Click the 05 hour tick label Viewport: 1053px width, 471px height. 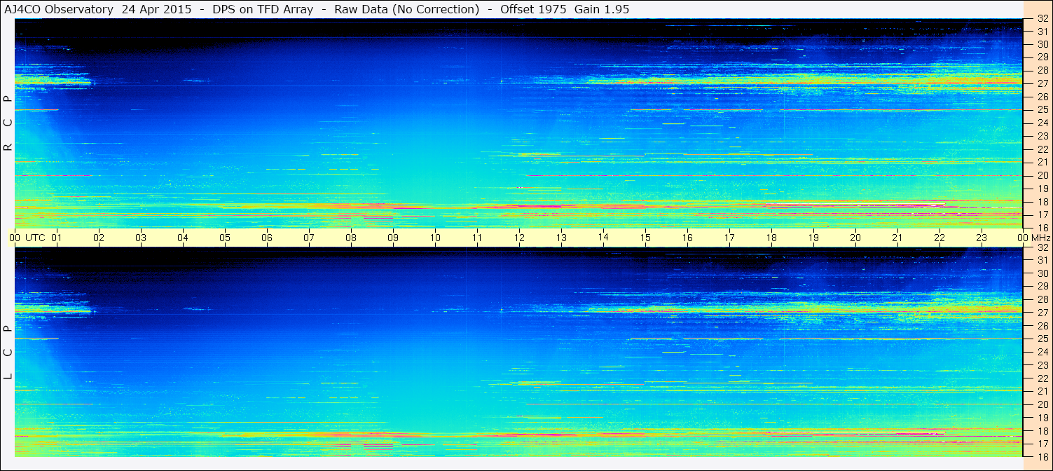pyautogui.click(x=225, y=238)
